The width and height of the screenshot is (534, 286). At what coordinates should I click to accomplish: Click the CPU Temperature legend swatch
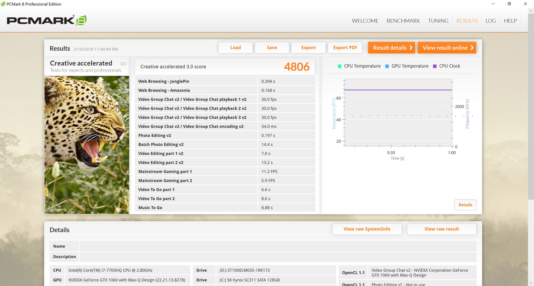tap(339, 66)
